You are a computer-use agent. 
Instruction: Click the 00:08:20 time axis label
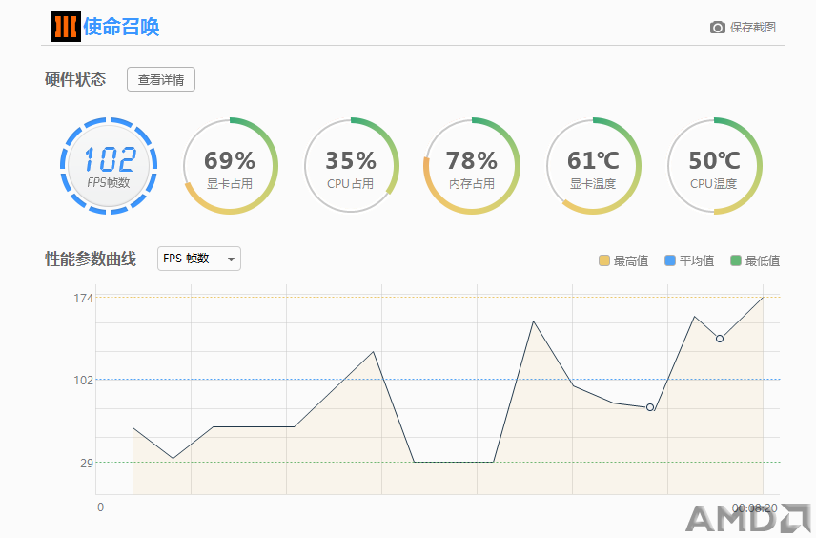click(x=755, y=507)
